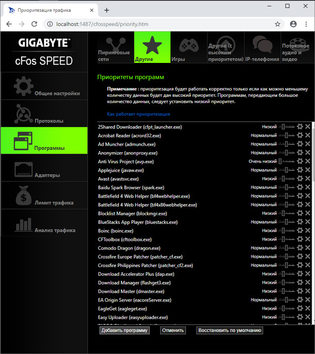Go back in browser history

9,24
